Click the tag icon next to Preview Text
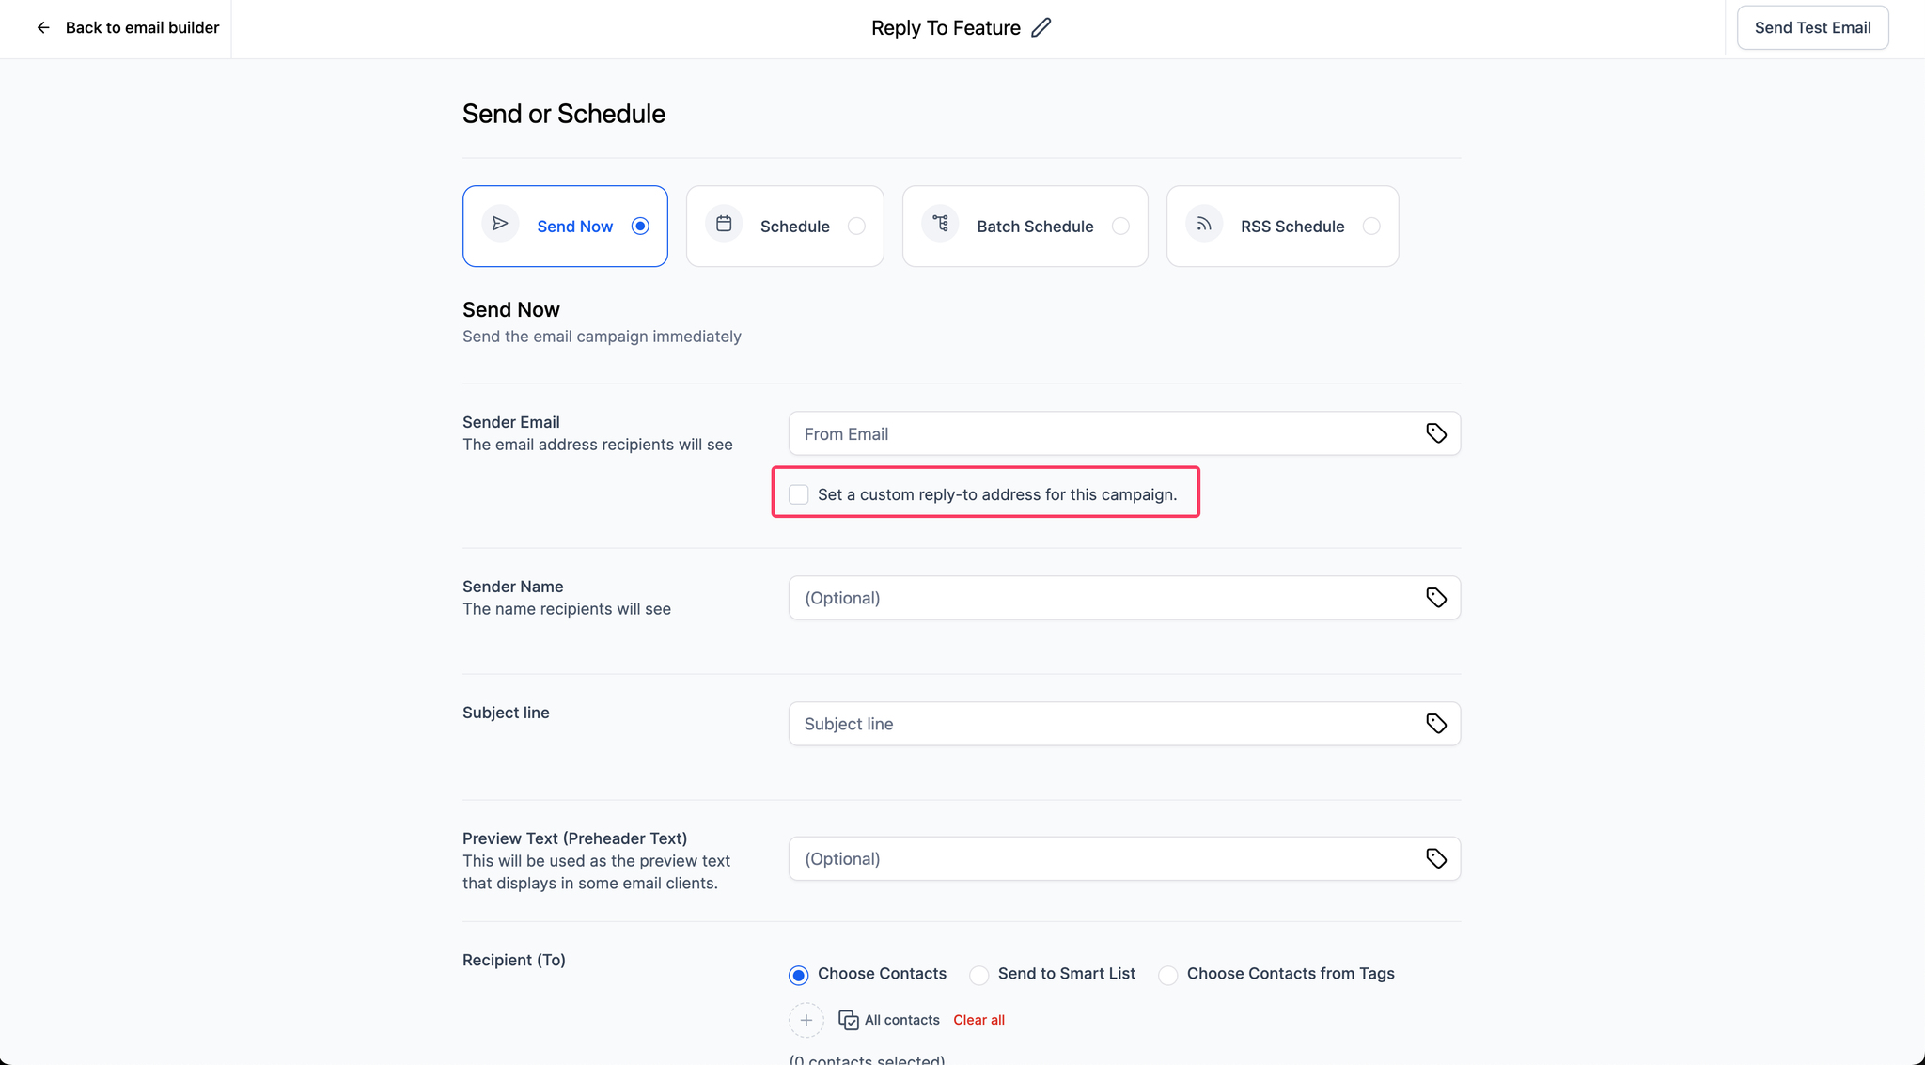This screenshot has width=1925, height=1065. pyautogui.click(x=1436, y=858)
